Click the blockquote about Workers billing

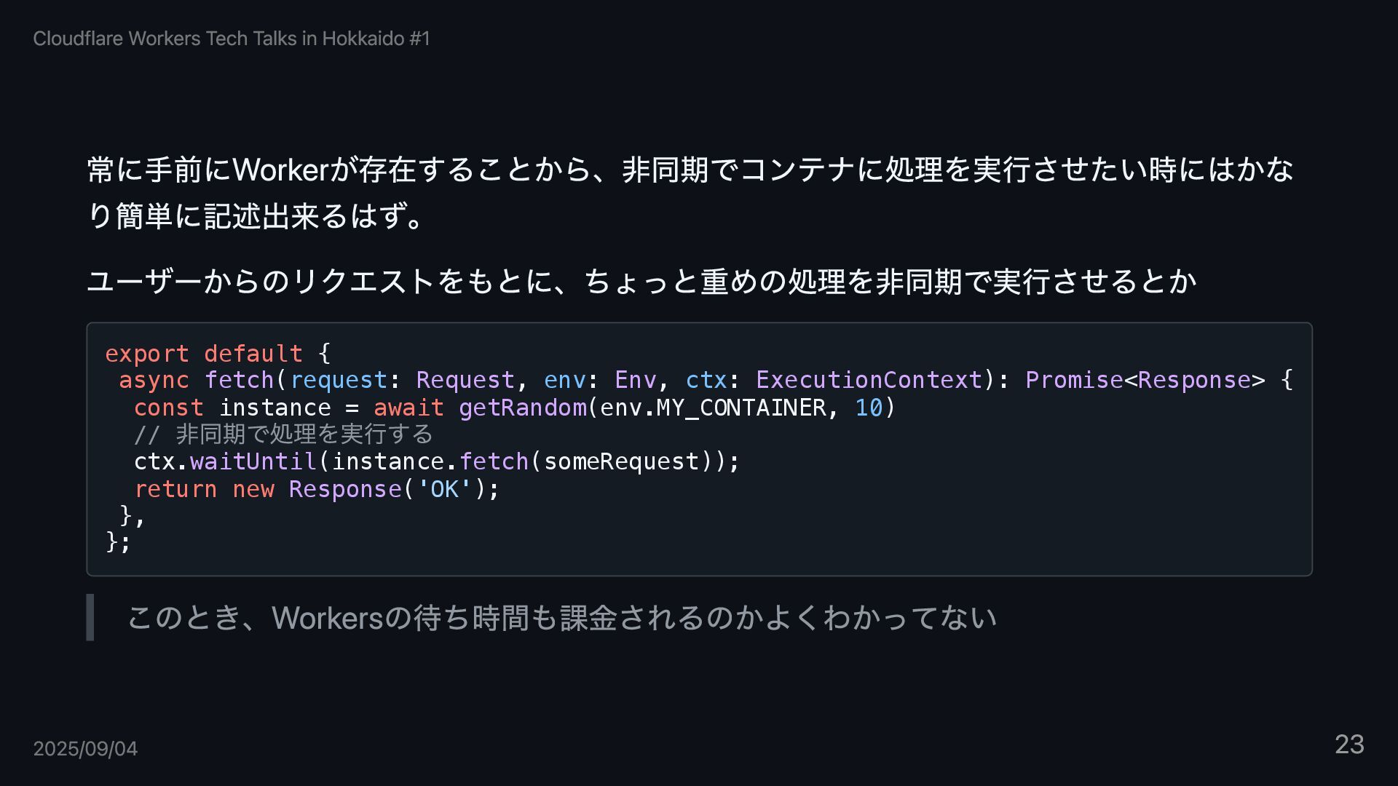561,618
